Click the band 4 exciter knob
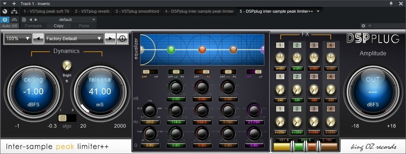Image resolution: width=406 pixels, height=154 pixels. pos(331,121)
